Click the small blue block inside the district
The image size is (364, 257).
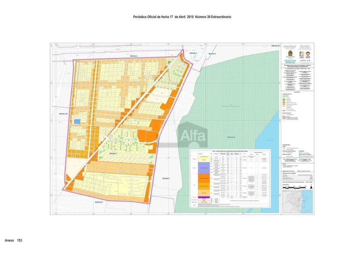77,122
